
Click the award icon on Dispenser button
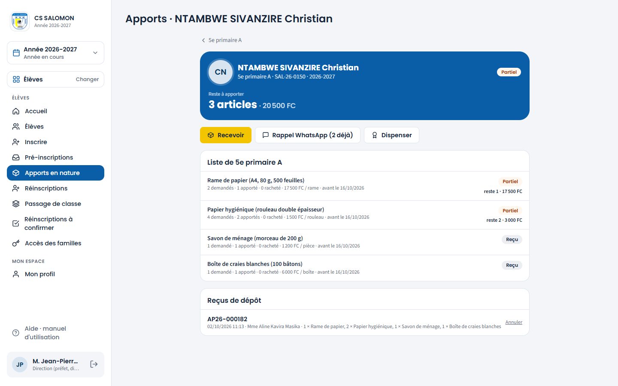375,135
